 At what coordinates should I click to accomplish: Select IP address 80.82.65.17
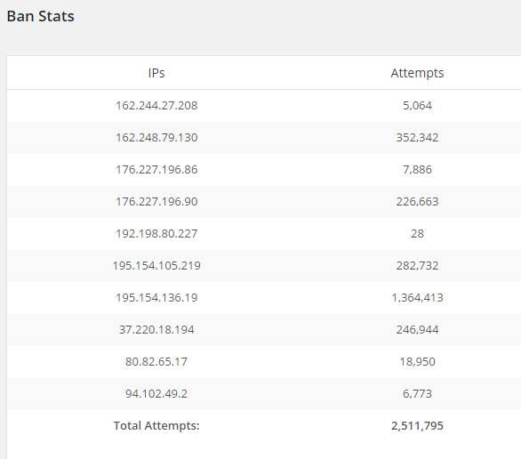click(x=156, y=362)
